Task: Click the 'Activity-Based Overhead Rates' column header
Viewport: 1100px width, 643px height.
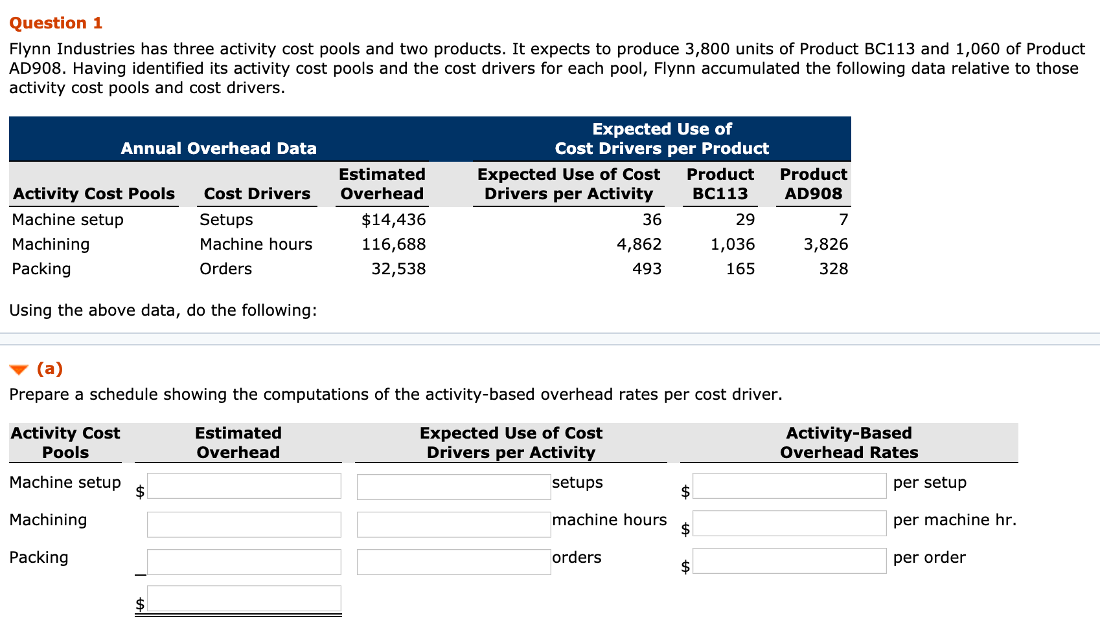Action: tap(849, 443)
